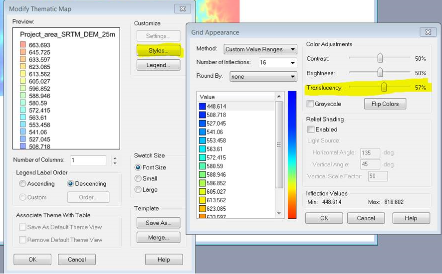Increase Number of Columns stepper up arrow
Screen dimensions: 442x274
click(x=115, y=158)
